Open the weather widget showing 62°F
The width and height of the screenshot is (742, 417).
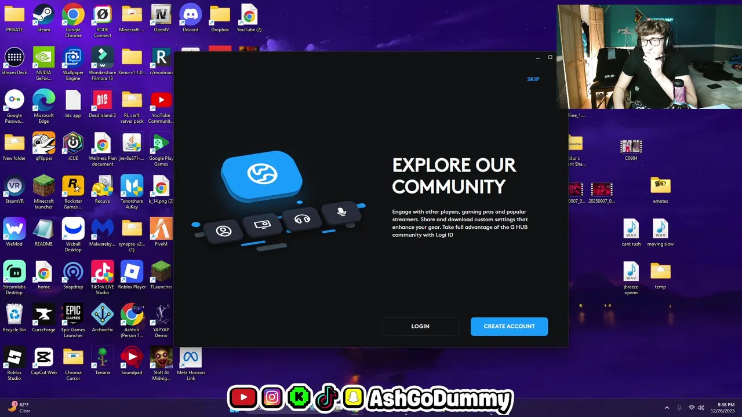pos(19,407)
